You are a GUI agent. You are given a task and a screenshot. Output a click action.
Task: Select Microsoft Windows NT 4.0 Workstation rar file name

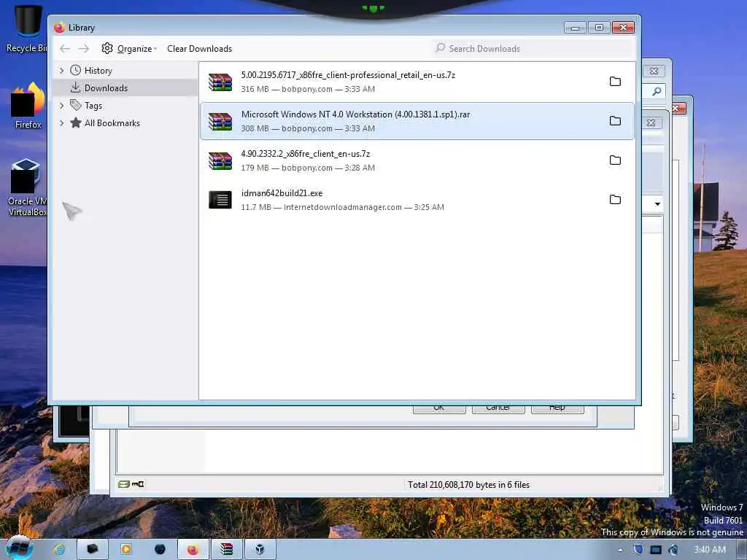(x=355, y=114)
